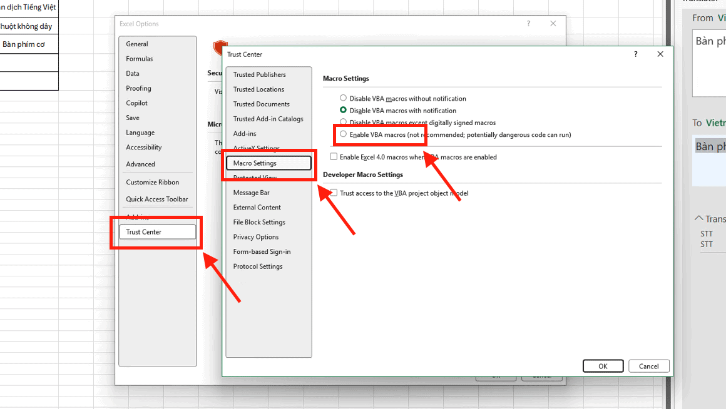This screenshot has height=409, width=726.
Task: Go to File Block Settings
Action: point(259,222)
